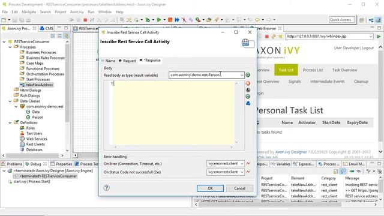The image size is (384, 216).
Task: Click inside the yellow response code editor
Action: (173, 113)
